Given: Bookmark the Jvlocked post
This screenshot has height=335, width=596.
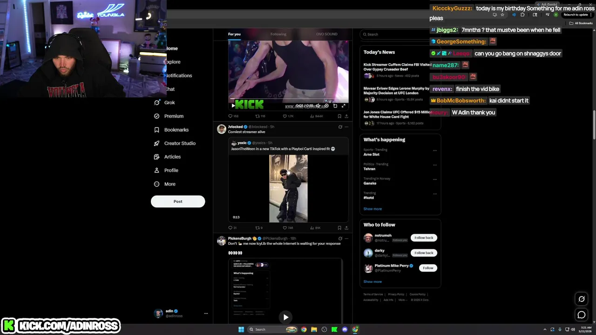Looking at the screenshot, I should point(339,228).
